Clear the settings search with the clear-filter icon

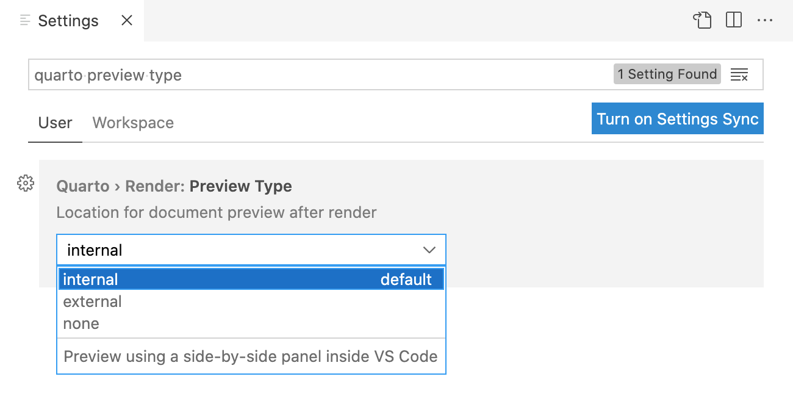coord(739,74)
